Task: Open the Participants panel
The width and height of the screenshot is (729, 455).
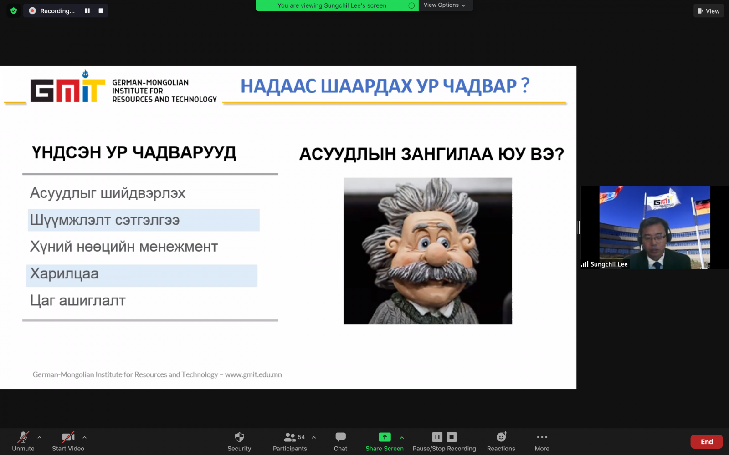Action: pos(290,441)
